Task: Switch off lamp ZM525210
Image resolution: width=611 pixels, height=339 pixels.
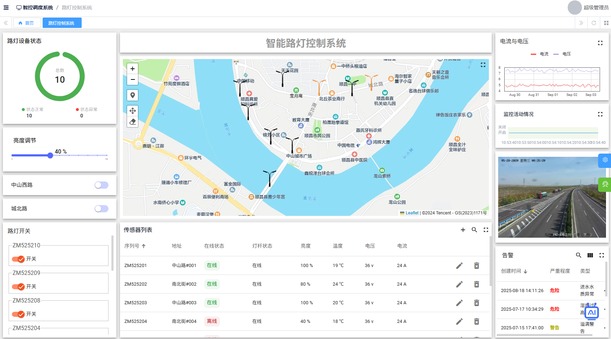Action: [18, 259]
